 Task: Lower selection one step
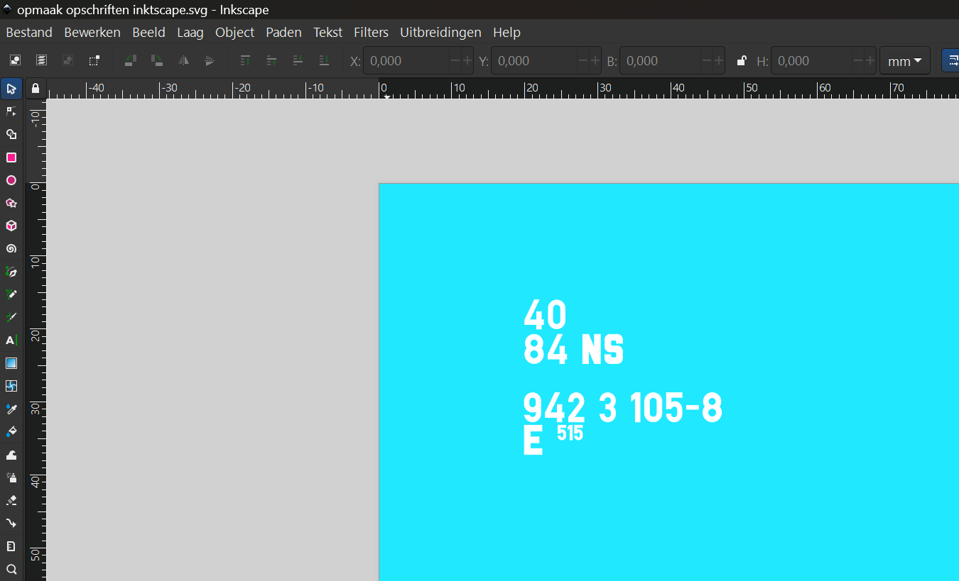[x=298, y=60]
